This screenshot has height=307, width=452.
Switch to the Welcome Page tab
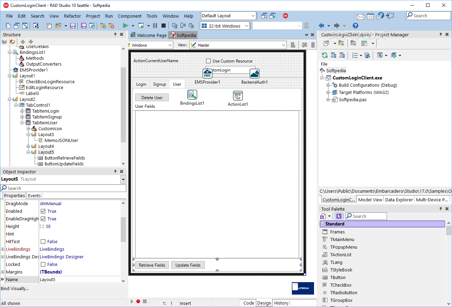(x=148, y=35)
